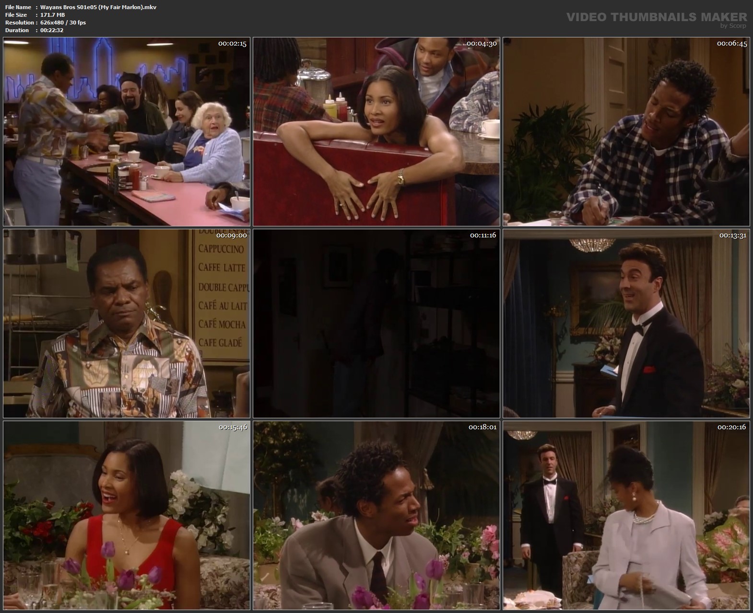Click the file name 'Wayans Bros S01e05 (My Fair Marlon).mkv'
This screenshot has height=613, width=753.
pos(98,7)
